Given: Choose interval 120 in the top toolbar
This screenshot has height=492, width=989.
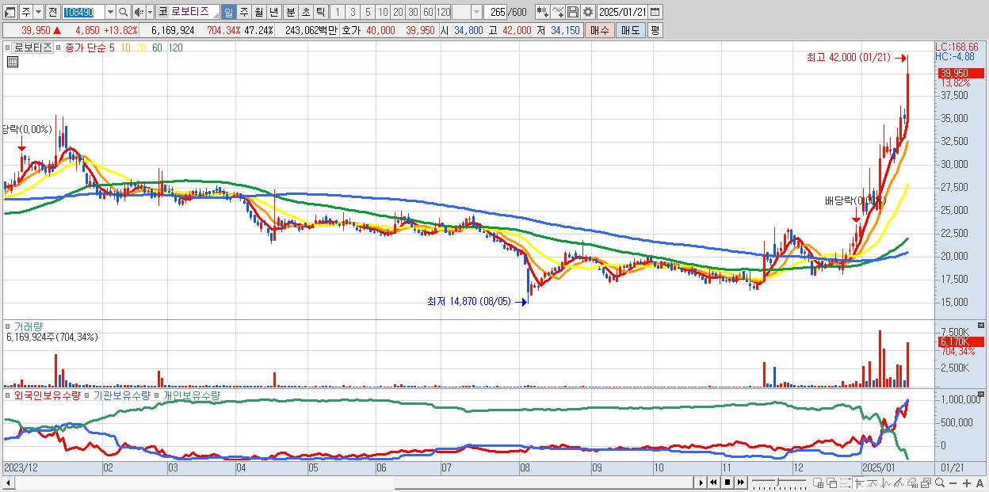Looking at the screenshot, I should click(x=443, y=12).
